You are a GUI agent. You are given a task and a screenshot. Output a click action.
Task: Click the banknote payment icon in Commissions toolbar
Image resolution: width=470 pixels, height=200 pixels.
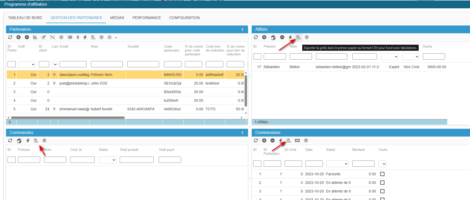[x=297, y=140]
